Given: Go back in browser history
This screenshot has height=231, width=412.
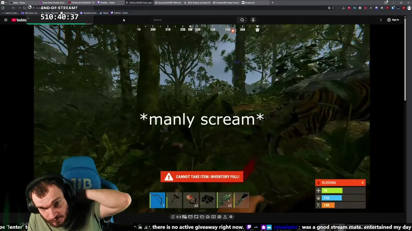Looking at the screenshot, I should [x=14, y=8].
